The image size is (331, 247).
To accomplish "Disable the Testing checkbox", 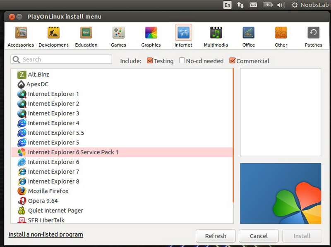I will [x=150, y=61].
